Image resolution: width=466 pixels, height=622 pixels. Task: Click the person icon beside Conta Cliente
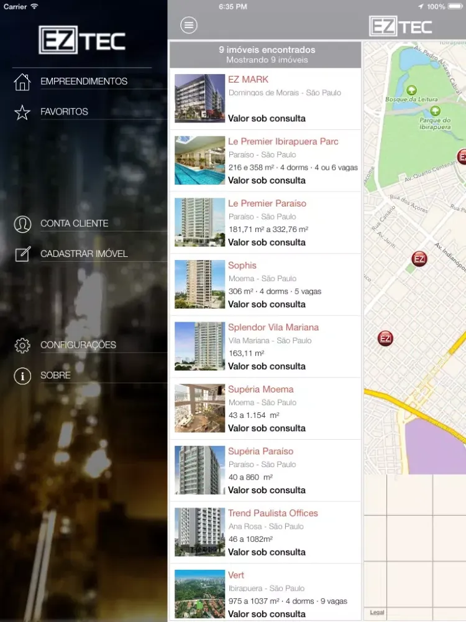pyautogui.click(x=22, y=224)
